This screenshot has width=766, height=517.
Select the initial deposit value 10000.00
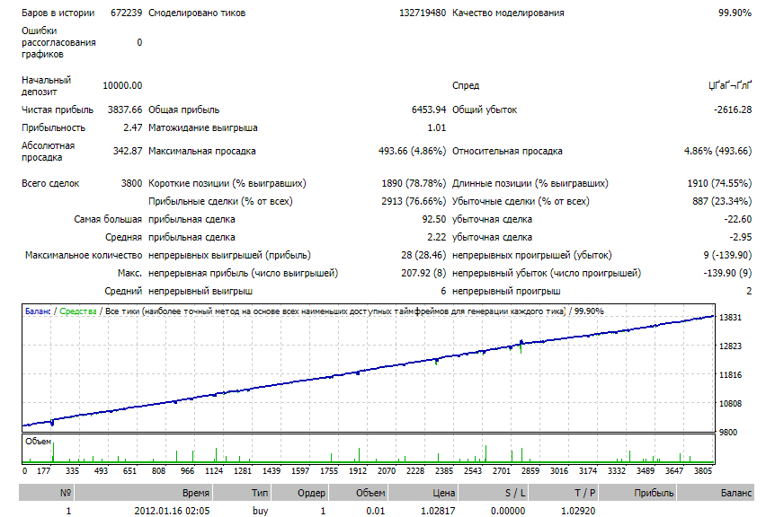[x=122, y=86]
